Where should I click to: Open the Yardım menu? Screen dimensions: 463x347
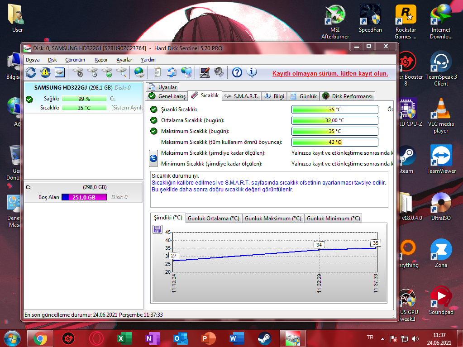click(148, 60)
